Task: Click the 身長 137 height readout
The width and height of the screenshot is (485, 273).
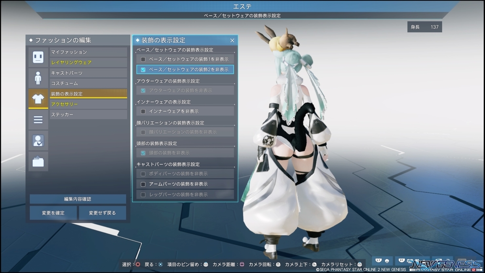Action: coord(424,27)
